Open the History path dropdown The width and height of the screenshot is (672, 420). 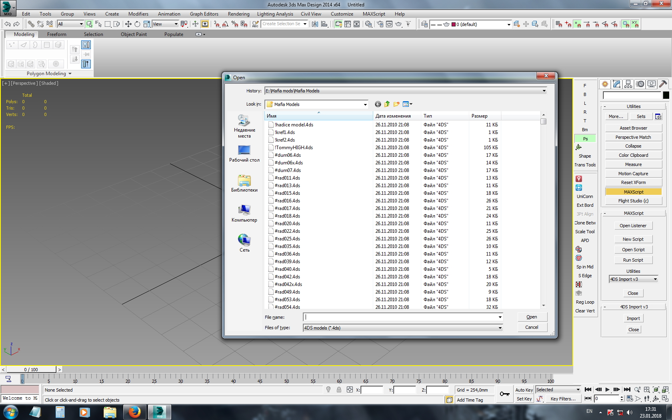544,91
